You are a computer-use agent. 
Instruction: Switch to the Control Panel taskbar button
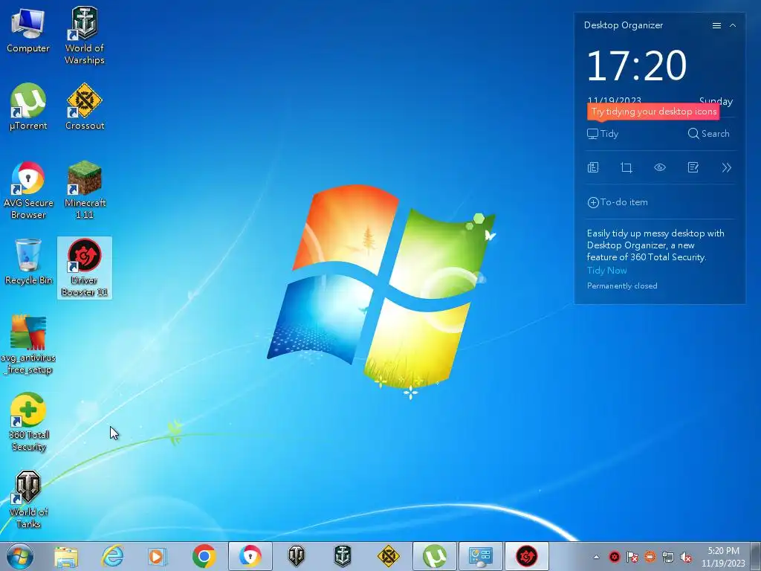(481, 556)
